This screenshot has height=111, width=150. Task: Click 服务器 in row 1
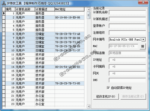[x=40, y=13]
